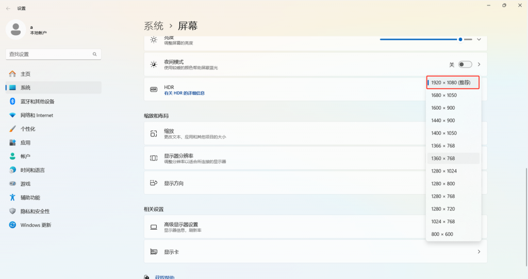Choose 1280 × 1024 resolution option
Screen dimensions: 528x279
point(453,171)
